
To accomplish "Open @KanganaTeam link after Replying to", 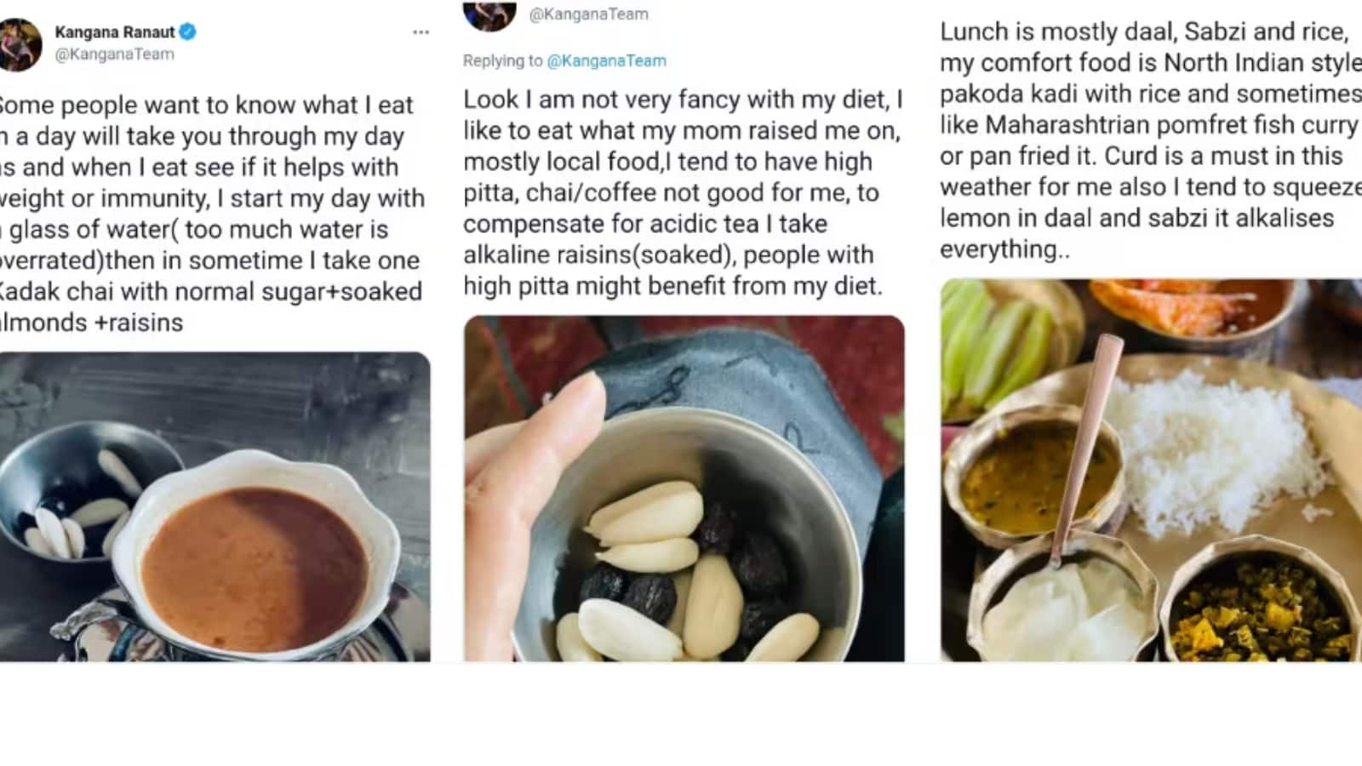I will pyautogui.click(x=606, y=61).
